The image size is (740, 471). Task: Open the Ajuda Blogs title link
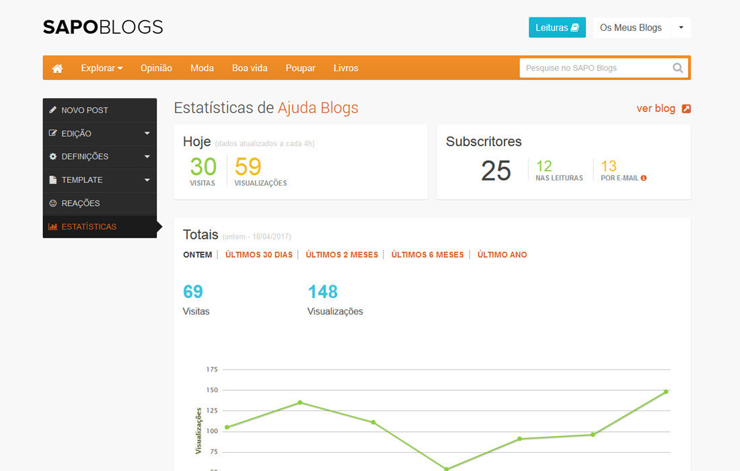pos(318,108)
